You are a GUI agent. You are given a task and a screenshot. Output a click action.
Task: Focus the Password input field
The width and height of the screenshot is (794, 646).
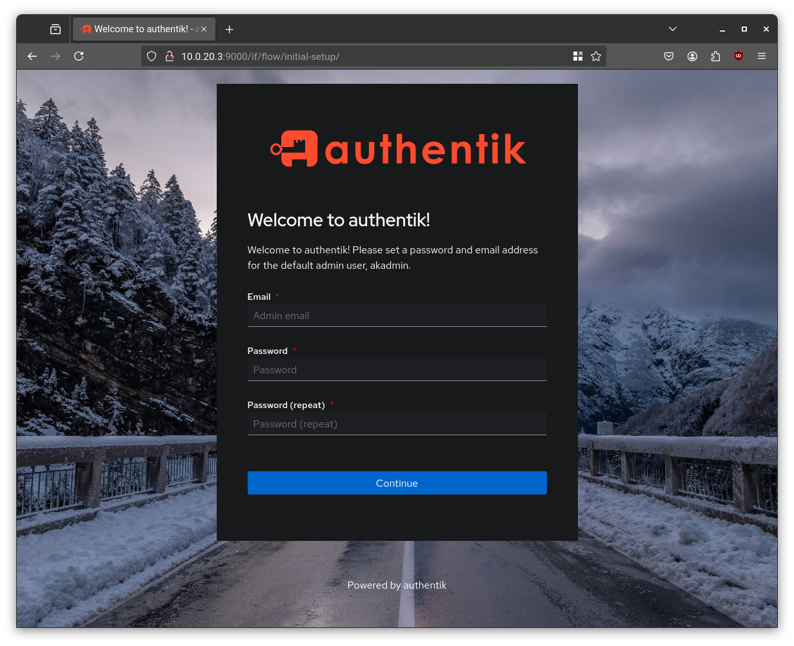(x=397, y=369)
